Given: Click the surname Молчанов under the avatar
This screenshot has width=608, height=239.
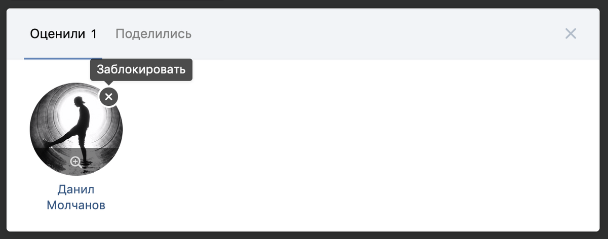Looking at the screenshot, I should (x=76, y=205).
